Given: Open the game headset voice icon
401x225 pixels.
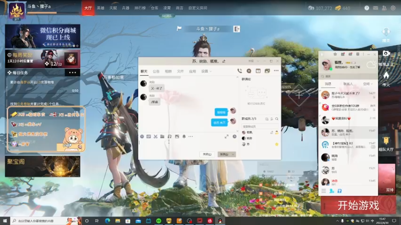Looking at the screenshot, I should [386, 32].
